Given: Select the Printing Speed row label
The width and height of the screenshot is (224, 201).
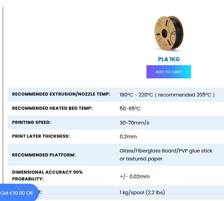Looking at the screenshot, I should click(31, 122).
